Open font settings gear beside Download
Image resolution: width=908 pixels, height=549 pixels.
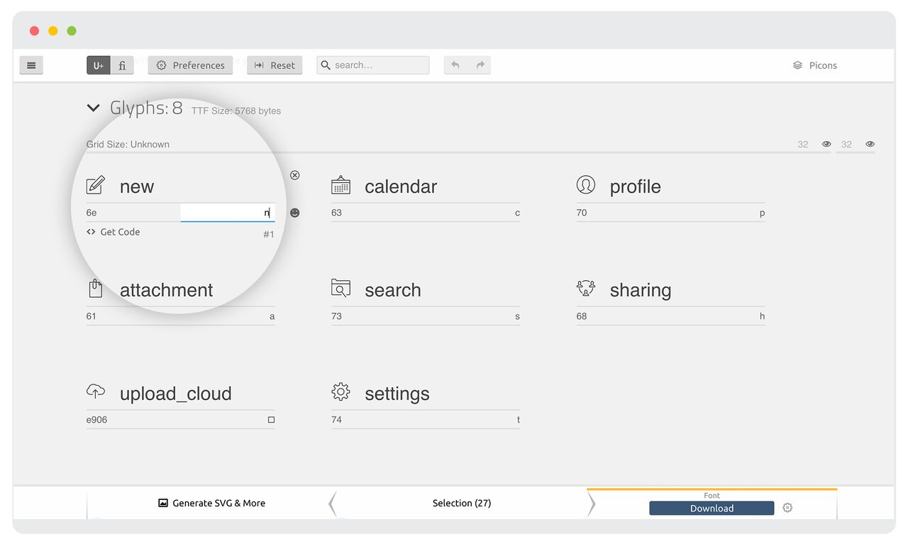[x=787, y=508]
